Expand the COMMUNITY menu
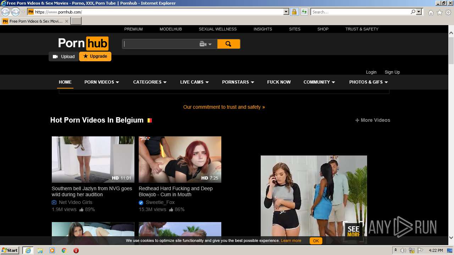This screenshot has height=255, width=454. [x=319, y=82]
